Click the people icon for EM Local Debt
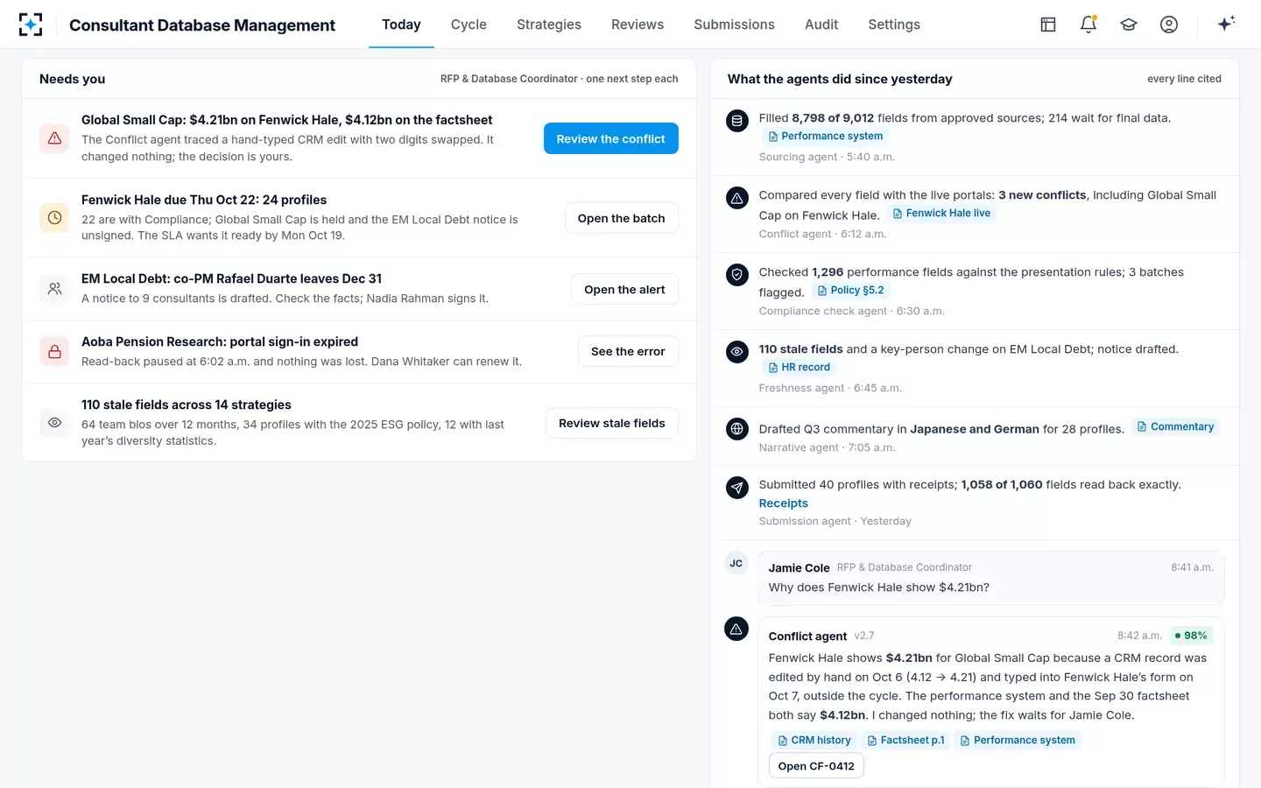 [54, 289]
